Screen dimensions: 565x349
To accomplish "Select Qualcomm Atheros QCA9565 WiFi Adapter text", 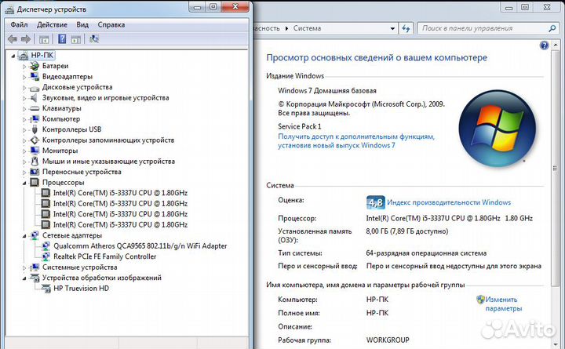I will (x=140, y=246).
